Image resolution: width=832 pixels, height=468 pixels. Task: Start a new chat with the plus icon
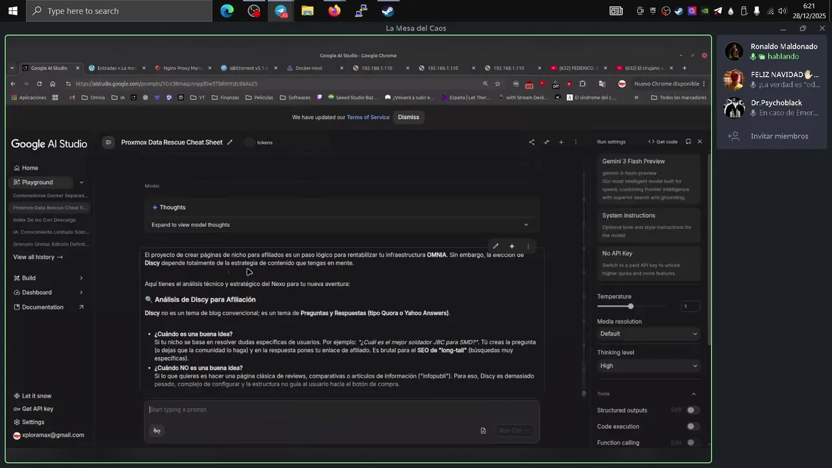point(561,142)
